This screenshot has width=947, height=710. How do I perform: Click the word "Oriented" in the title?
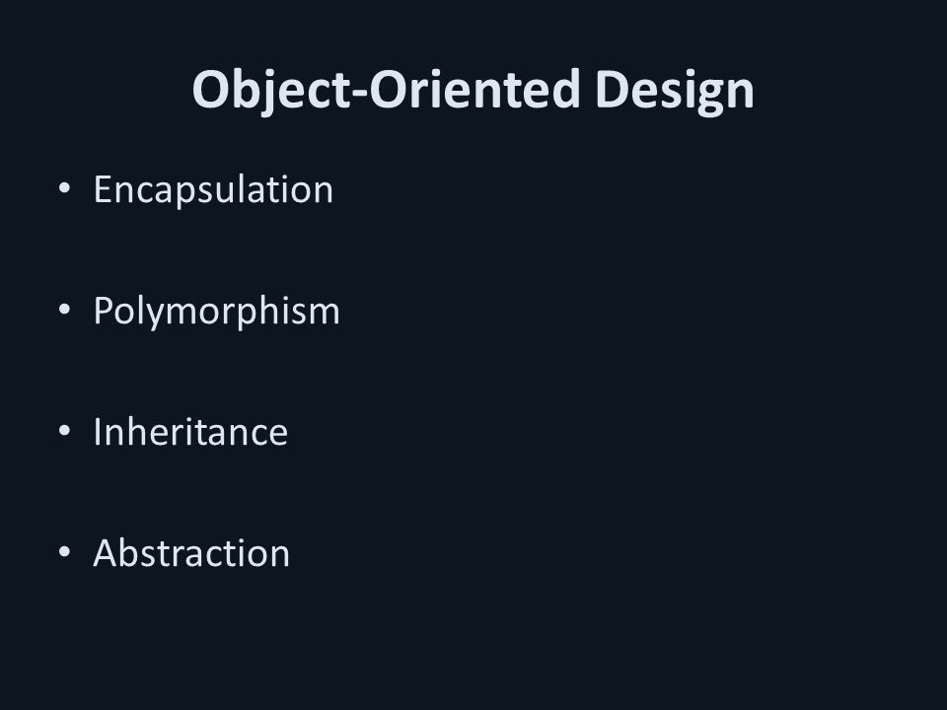tap(474, 90)
